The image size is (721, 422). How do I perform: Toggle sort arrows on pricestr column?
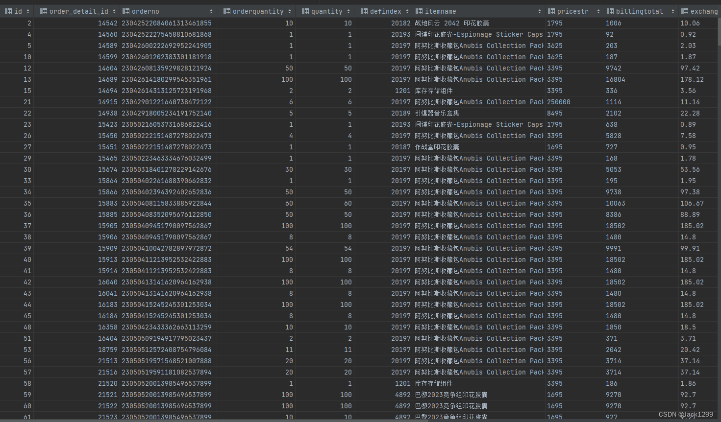(x=598, y=11)
